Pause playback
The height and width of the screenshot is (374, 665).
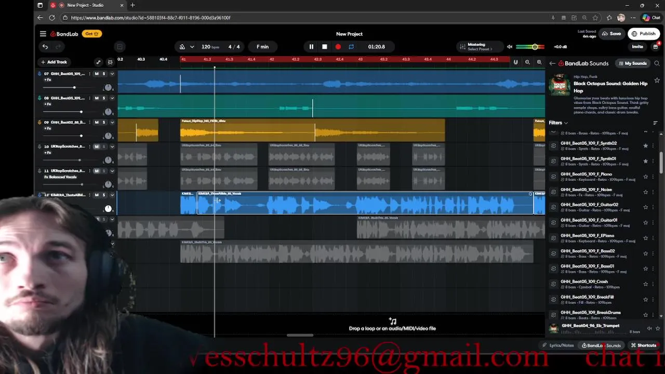311,47
